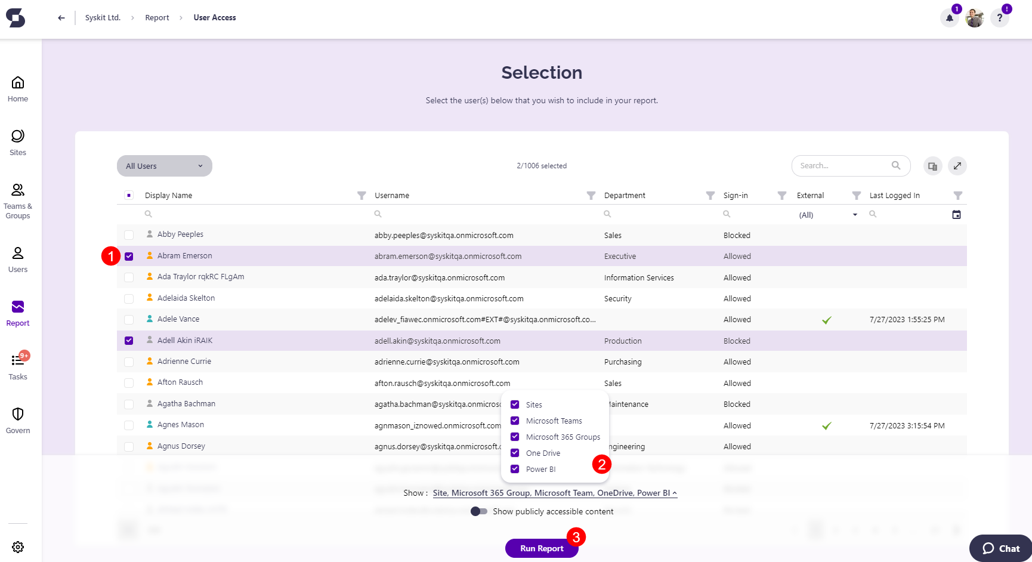
Task: Click the Run Report button
Action: [542, 548]
